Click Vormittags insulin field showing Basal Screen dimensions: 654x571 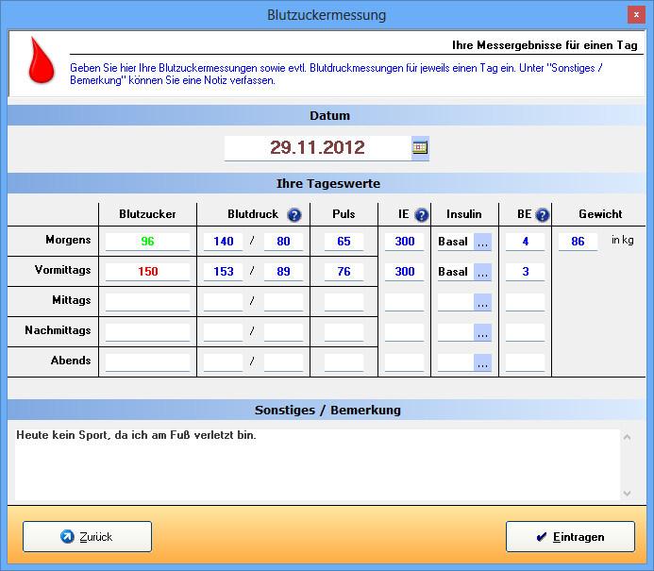point(456,272)
